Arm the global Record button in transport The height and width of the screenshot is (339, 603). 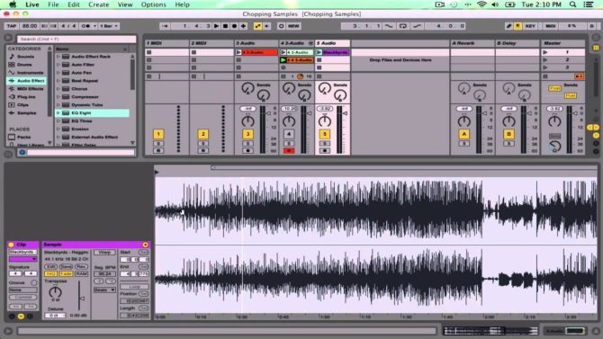click(234, 26)
